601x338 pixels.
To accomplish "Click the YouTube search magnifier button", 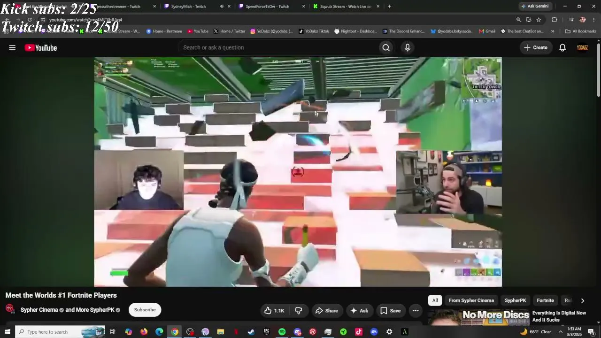I will 386,47.
